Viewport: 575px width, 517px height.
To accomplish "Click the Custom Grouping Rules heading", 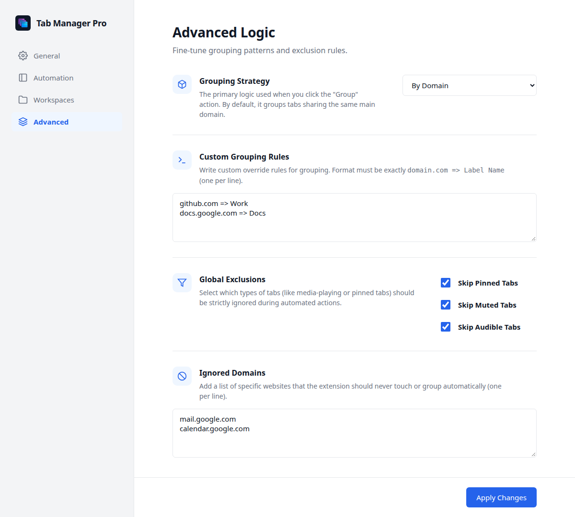I will click(x=244, y=157).
